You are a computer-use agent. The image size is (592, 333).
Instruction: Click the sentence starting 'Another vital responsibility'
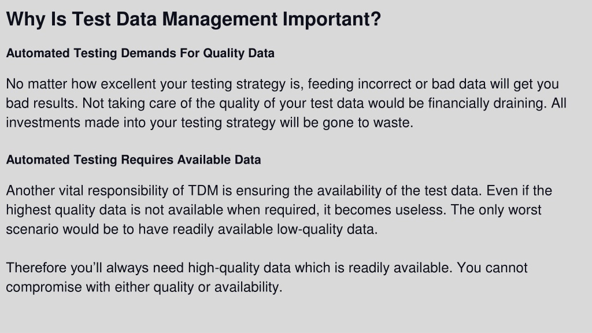pos(244,191)
